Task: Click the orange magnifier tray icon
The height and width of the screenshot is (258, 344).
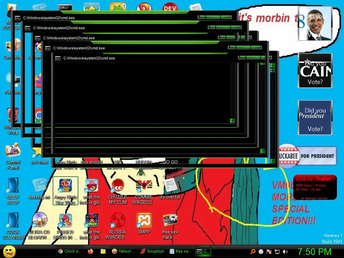Action: (253, 251)
